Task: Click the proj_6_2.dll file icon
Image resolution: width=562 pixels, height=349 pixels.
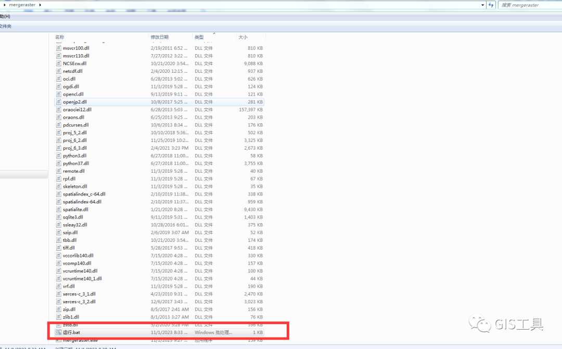Action: pos(59,140)
